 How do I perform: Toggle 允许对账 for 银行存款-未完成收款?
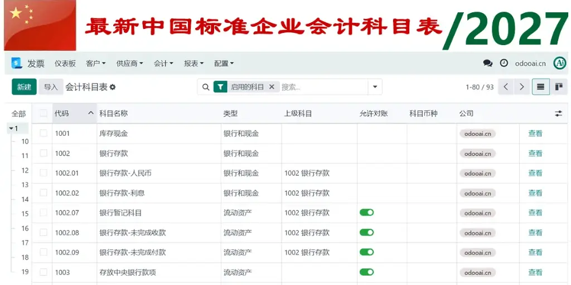(367, 232)
